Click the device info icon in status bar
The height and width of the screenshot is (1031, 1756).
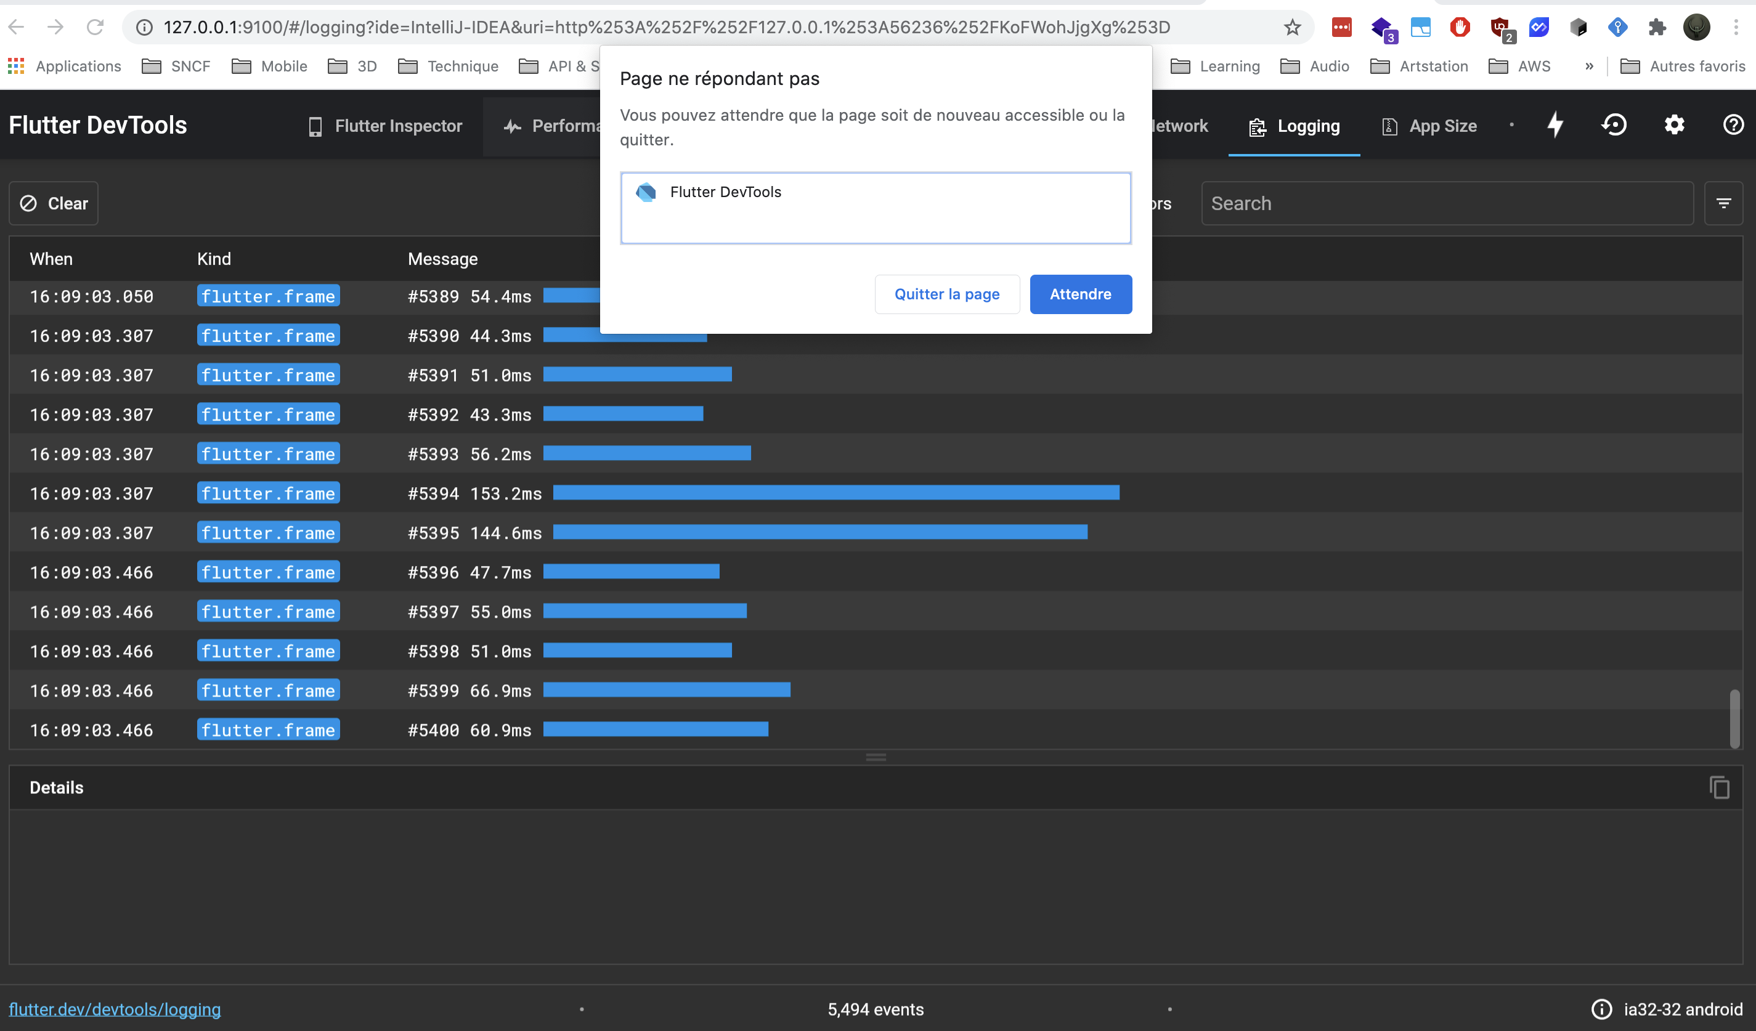coord(1601,1009)
